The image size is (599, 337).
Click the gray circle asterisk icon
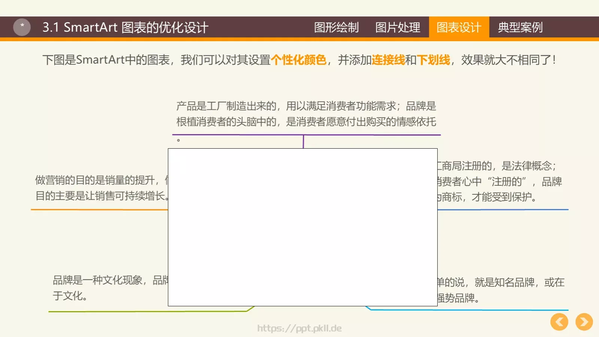coord(22,27)
